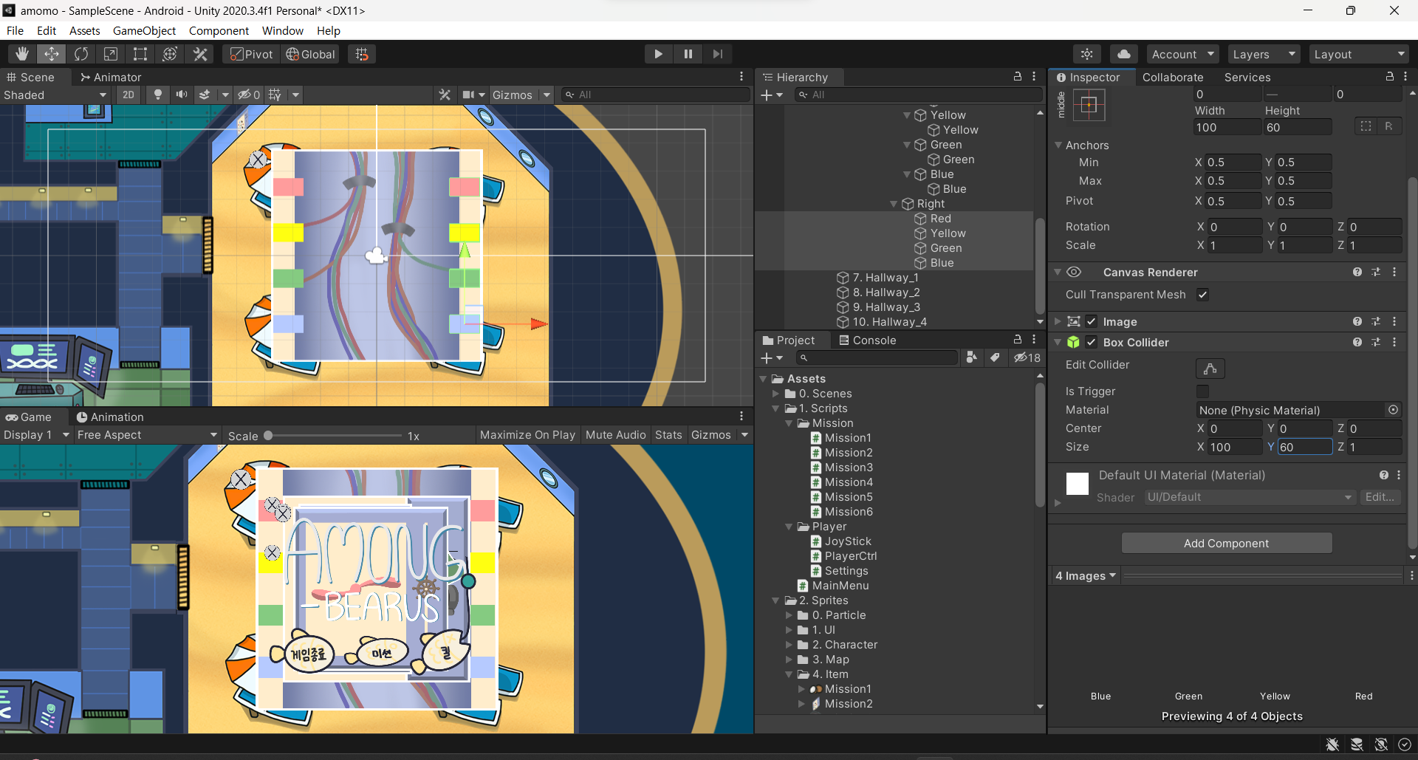The height and width of the screenshot is (760, 1418).
Task: Open Image component context menu
Action: point(1394,321)
